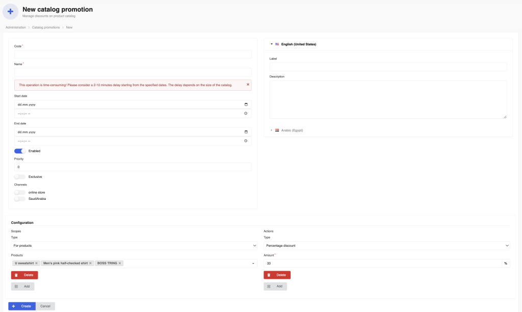This screenshot has width=522, height=312.
Task: Click the United States flag icon
Action: (x=277, y=44)
